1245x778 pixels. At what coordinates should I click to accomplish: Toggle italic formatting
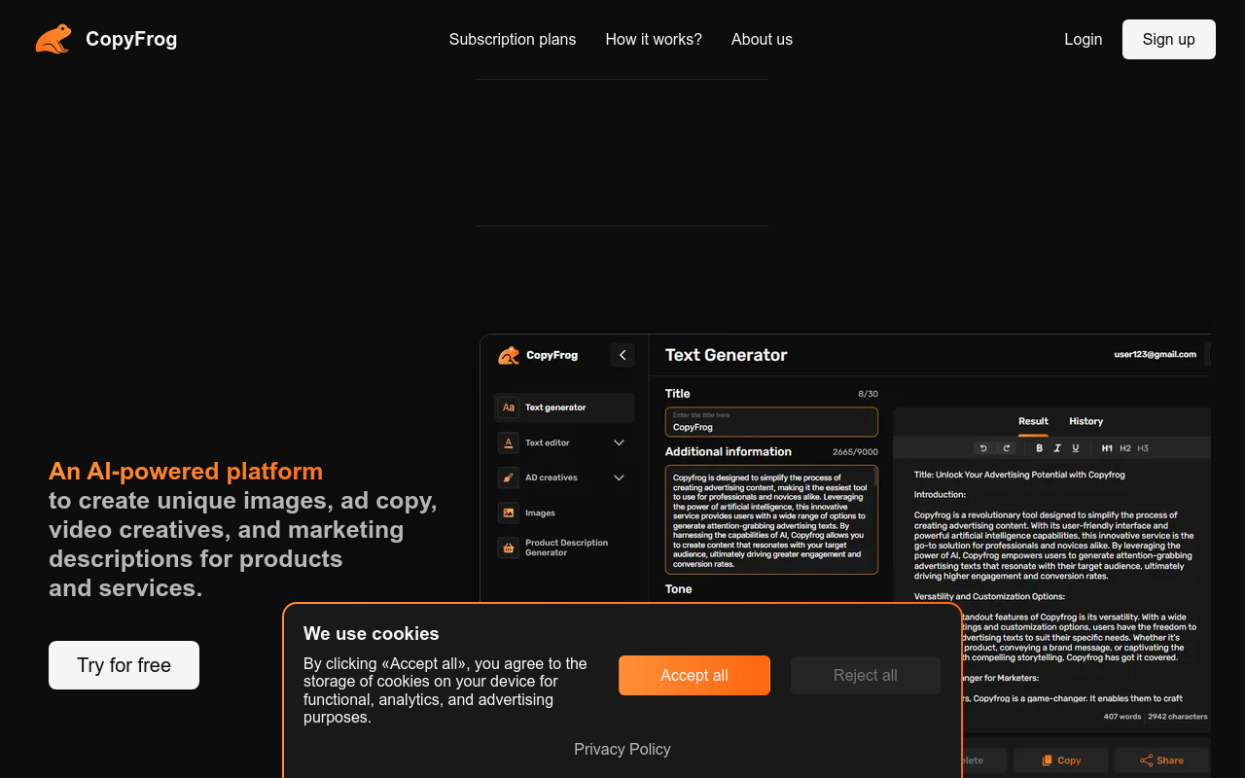(x=1057, y=448)
